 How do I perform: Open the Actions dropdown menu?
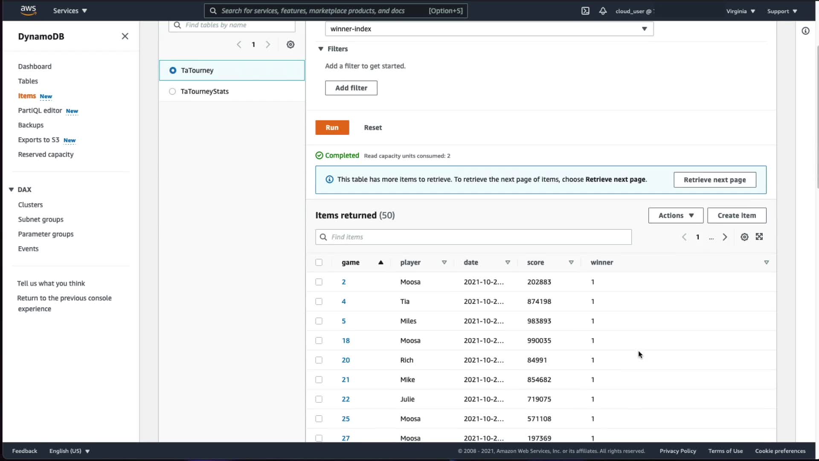click(676, 216)
